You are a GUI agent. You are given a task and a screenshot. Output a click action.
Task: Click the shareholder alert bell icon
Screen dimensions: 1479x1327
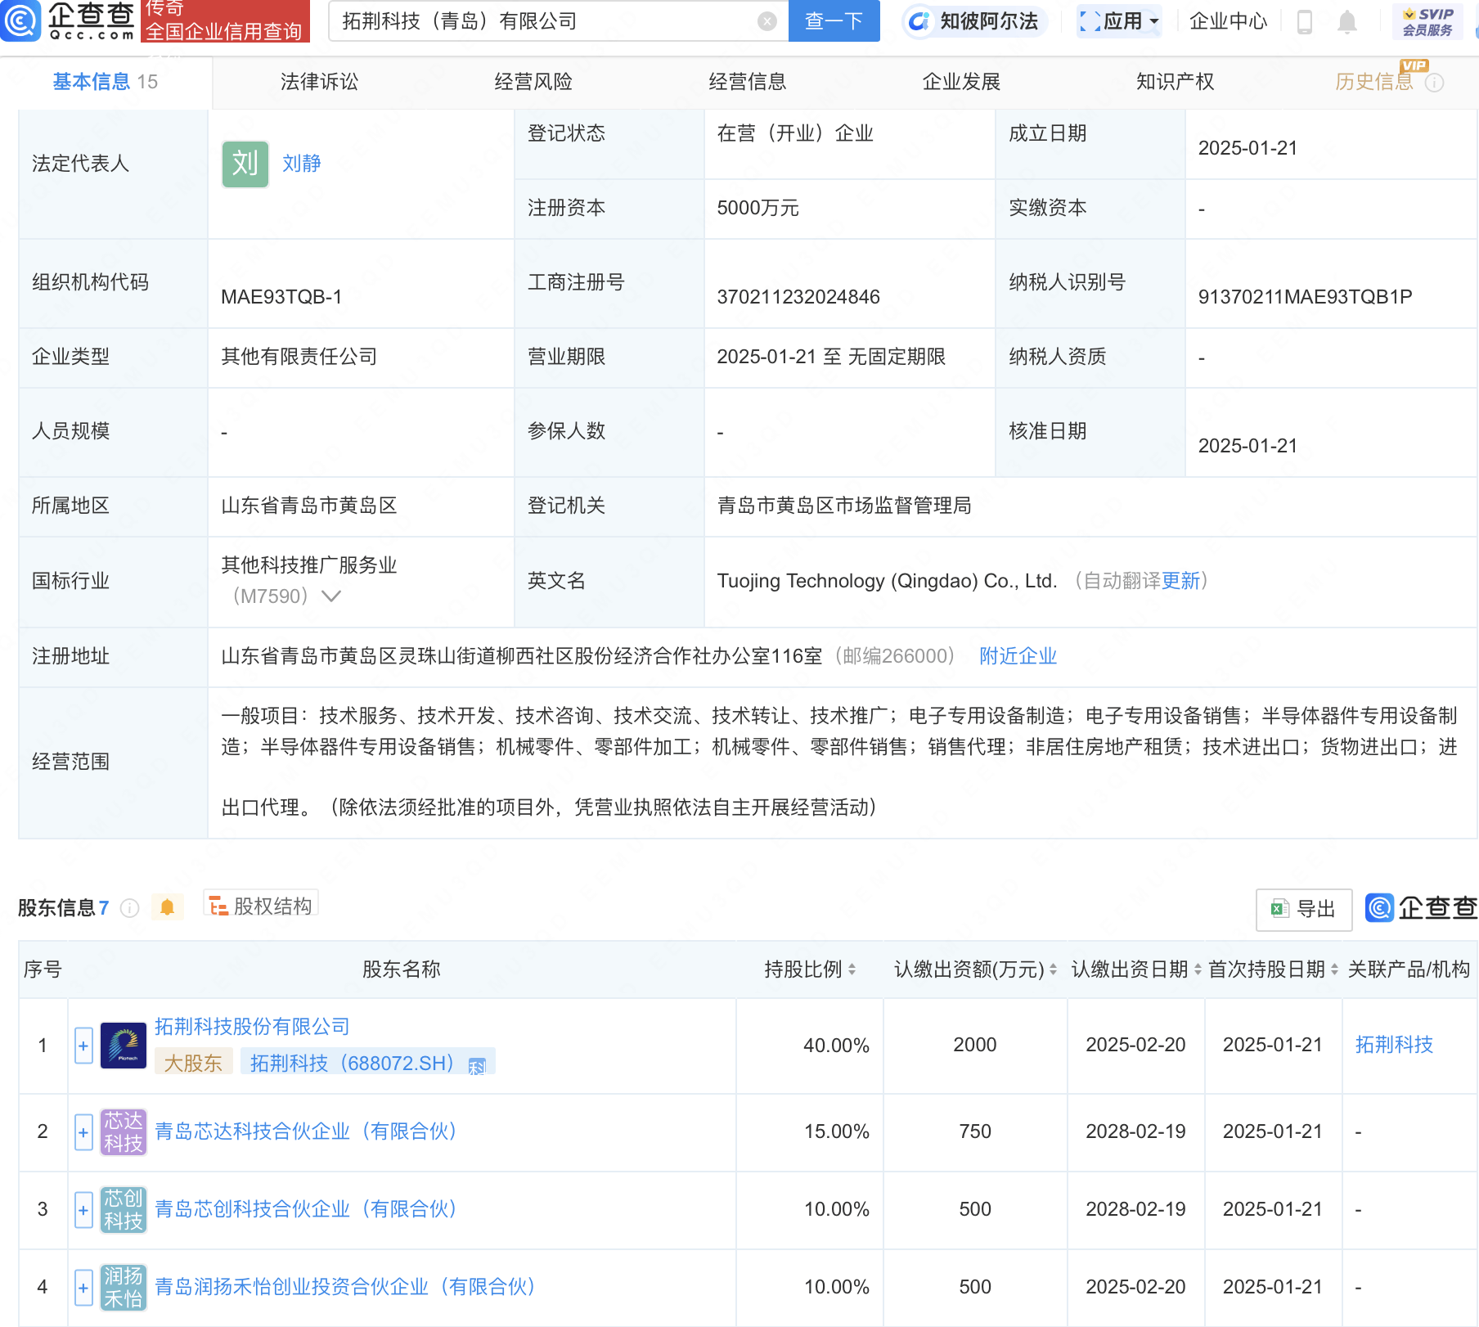pyautogui.click(x=167, y=907)
